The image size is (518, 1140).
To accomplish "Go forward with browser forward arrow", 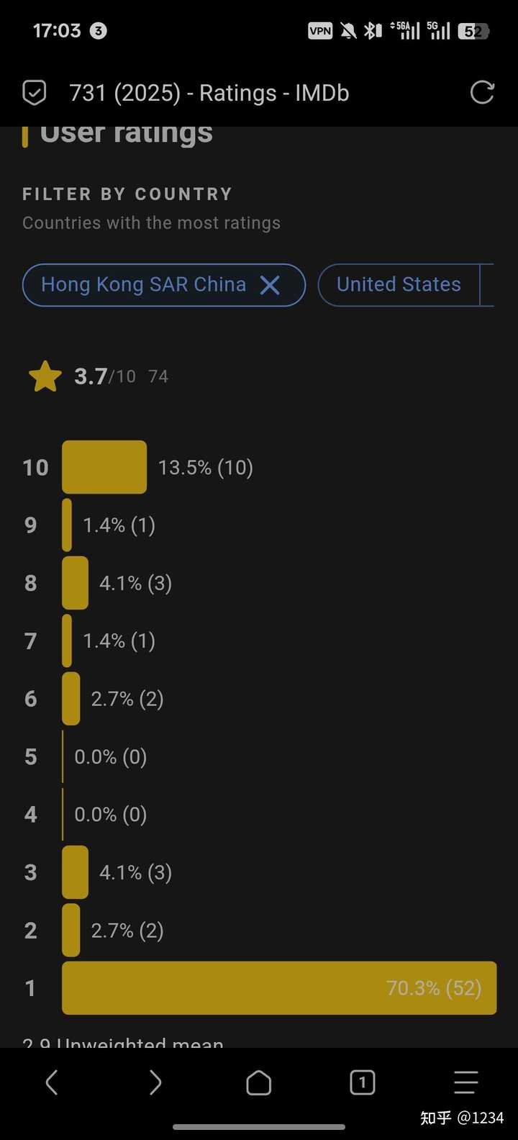I will [155, 1082].
